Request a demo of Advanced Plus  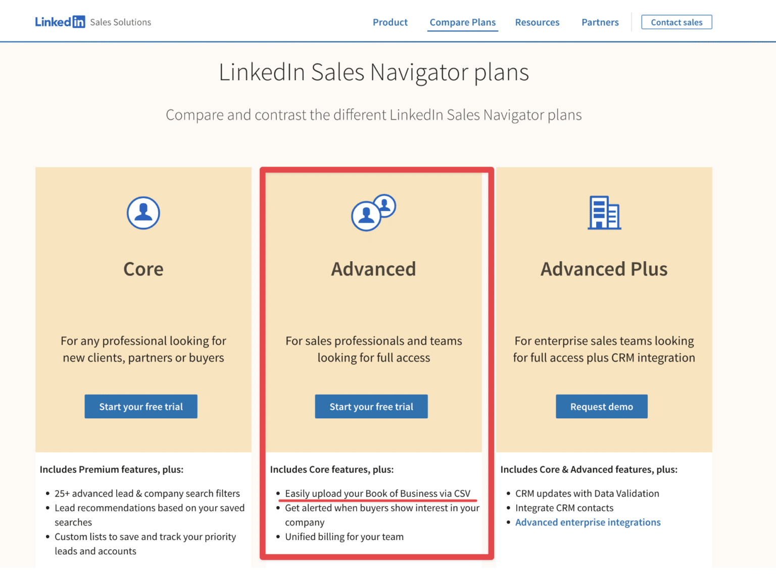[601, 406]
